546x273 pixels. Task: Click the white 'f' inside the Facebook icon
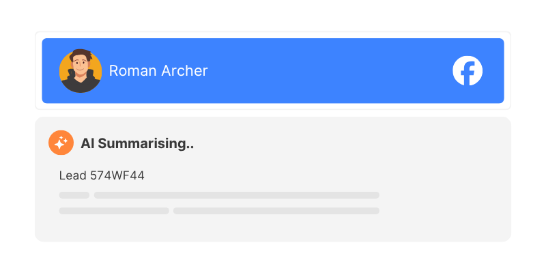pos(469,72)
